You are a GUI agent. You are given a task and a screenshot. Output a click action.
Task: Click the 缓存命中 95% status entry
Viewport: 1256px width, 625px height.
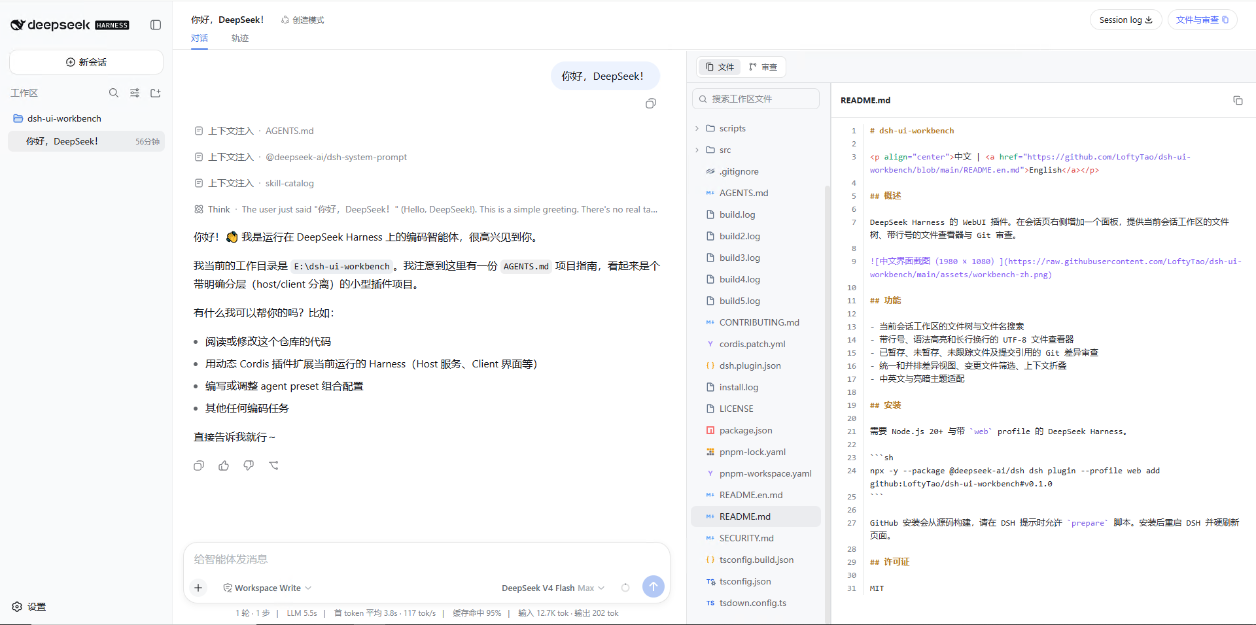coord(477,613)
